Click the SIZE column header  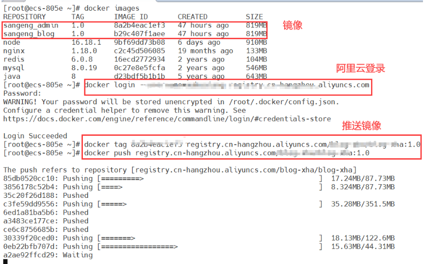tap(255, 17)
